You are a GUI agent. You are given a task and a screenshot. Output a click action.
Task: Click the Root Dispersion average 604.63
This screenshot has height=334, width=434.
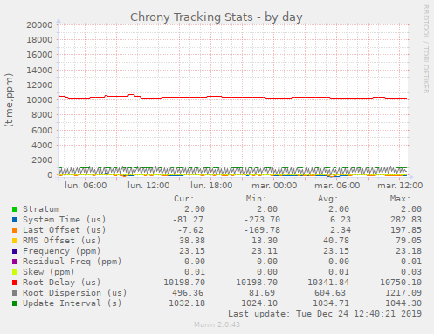[330, 293]
